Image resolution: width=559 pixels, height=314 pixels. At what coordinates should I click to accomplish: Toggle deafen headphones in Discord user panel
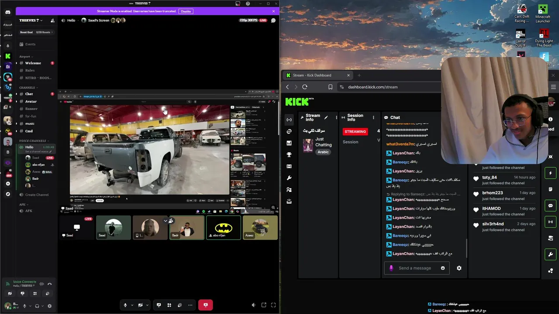click(x=37, y=306)
